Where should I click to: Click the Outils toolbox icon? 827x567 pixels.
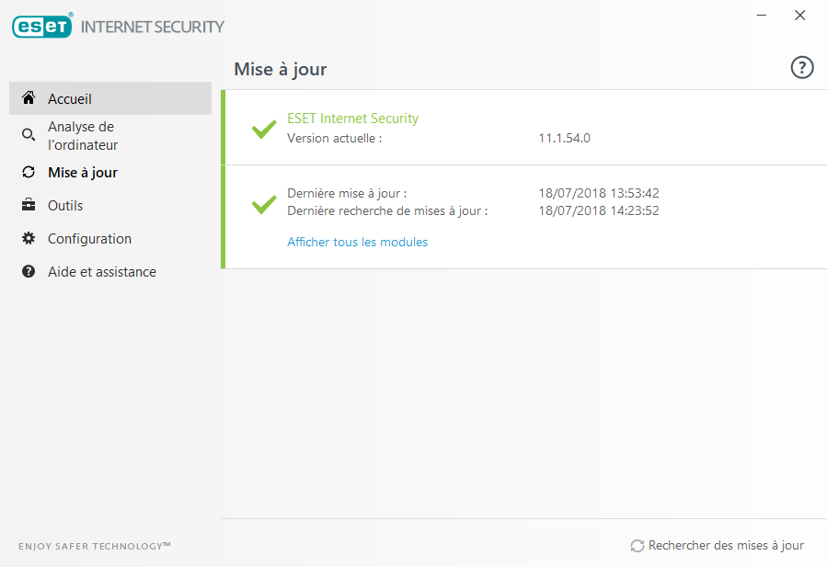pos(29,206)
